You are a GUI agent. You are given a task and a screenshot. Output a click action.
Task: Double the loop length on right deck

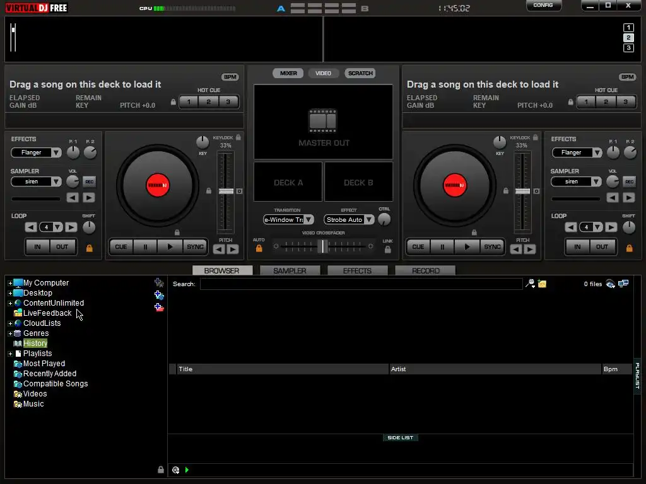[611, 227]
